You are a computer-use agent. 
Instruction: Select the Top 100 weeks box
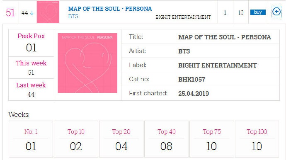(x=257, y=139)
